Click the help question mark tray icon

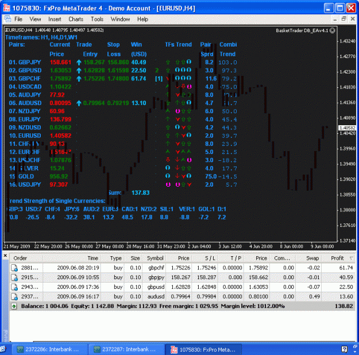(x=344, y=349)
